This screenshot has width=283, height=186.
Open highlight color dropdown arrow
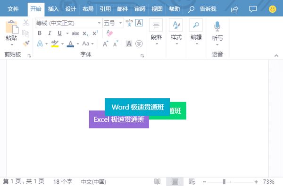[62, 44]
